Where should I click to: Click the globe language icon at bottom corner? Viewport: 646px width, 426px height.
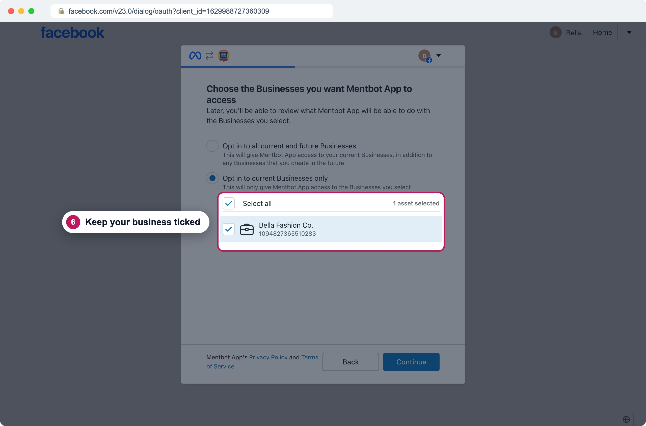(x=626, y=419)
